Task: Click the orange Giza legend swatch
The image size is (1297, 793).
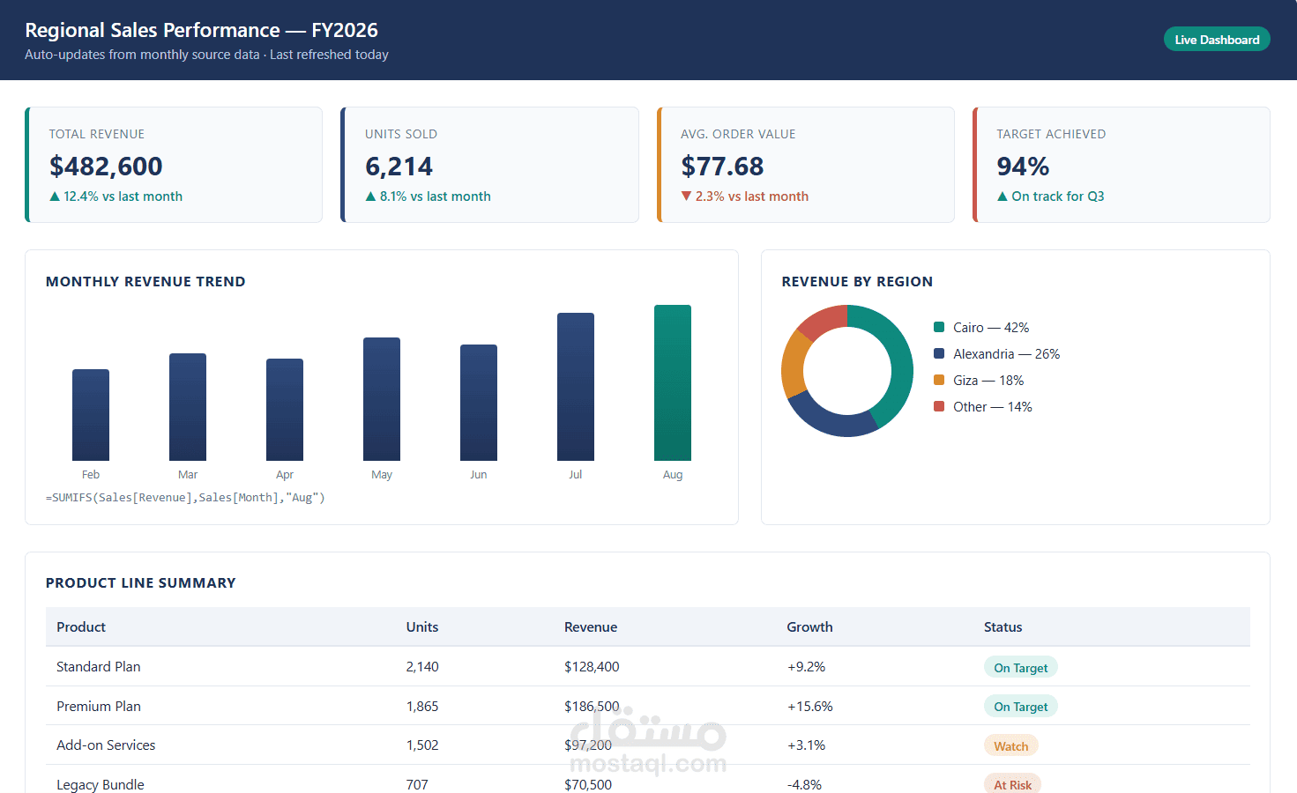Action: [x=939, y=380]
